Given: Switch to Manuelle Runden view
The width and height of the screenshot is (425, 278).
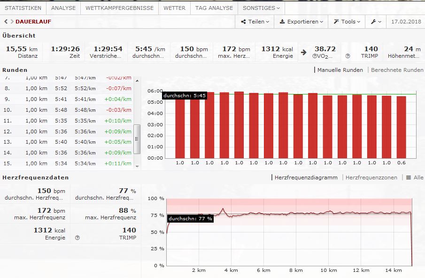Looking at the screenshot, I should (x=340, y=70).
